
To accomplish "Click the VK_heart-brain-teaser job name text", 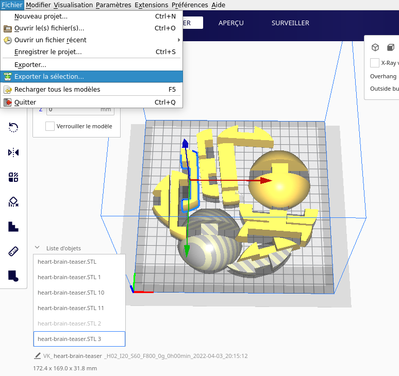I will click(x=145, y=356).
